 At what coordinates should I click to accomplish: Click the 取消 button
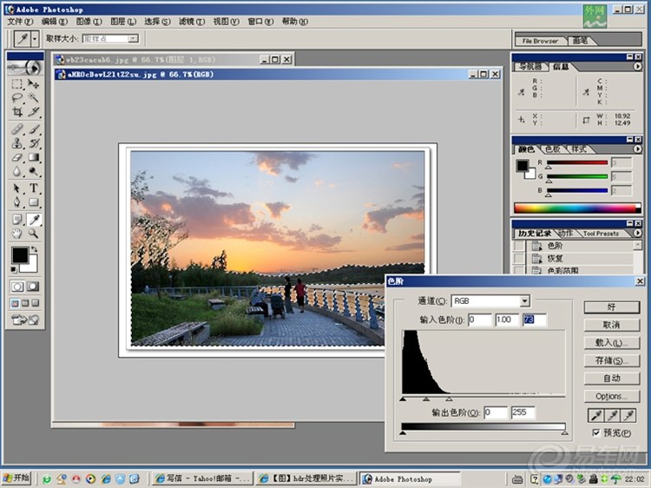pyautogui.click(x=612, y=325)
